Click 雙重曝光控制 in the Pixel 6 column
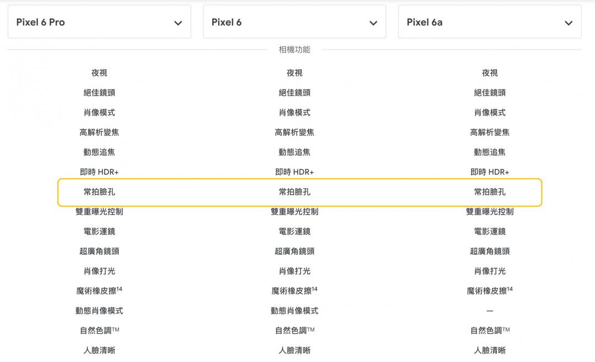Image resolution: width=595 pixels, height=362 pixels. (294, 211)
